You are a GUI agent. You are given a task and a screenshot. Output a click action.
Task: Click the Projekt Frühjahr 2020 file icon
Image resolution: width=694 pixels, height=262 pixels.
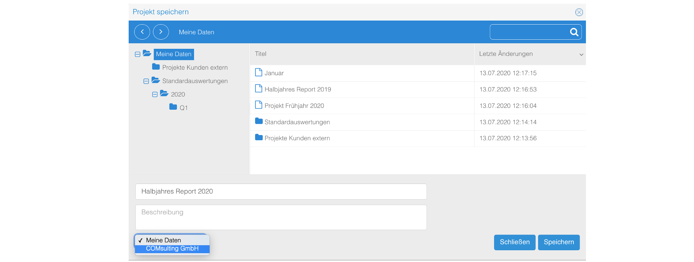click(258, 105)
